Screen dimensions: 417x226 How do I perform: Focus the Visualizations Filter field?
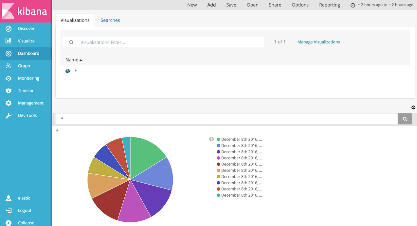(x=163, y=42)
